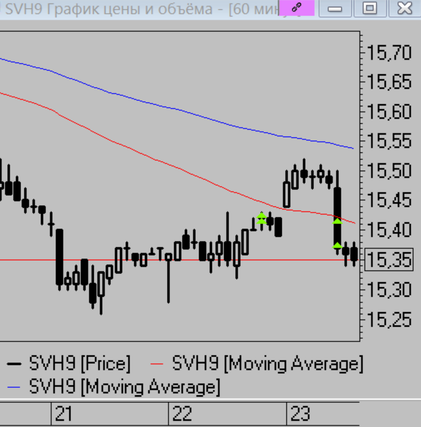
Task: Click date 21 on the time axis
Action: pyautogui.click(x=63, y=414)
